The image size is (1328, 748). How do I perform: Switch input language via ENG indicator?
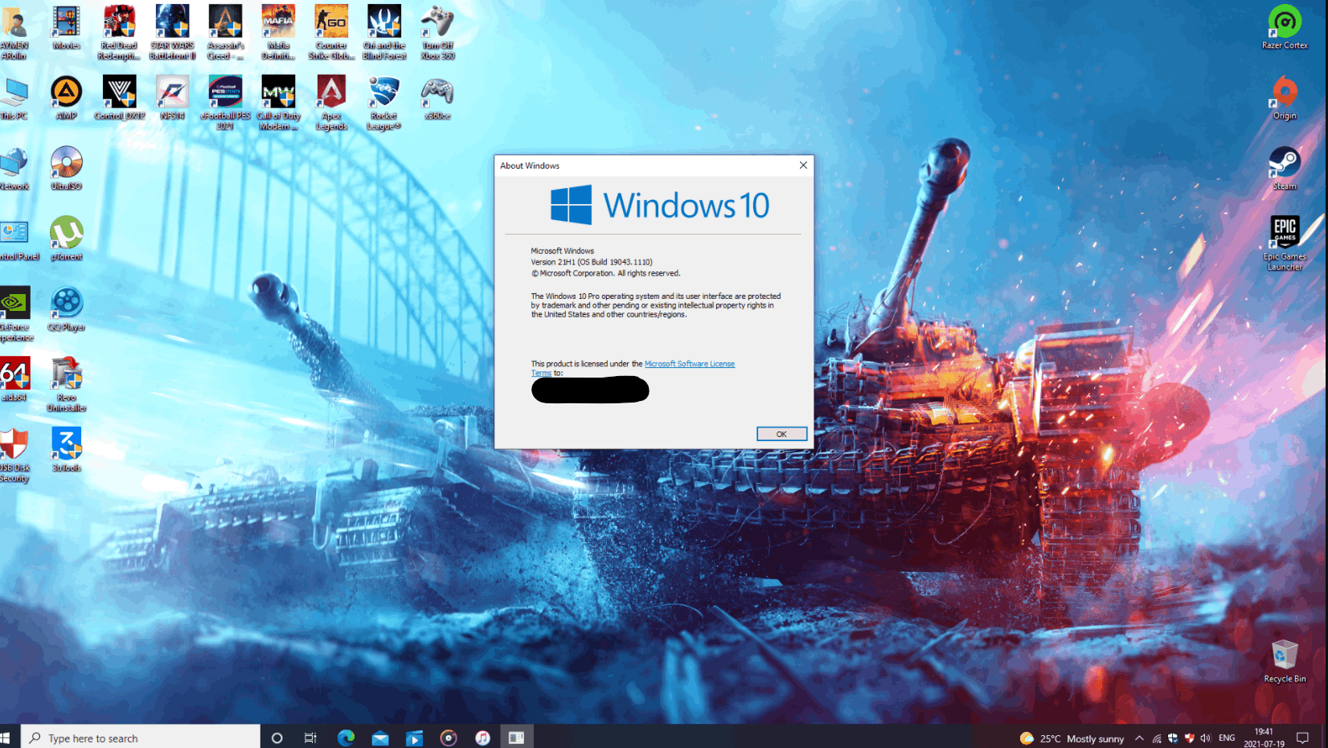point(1227,738)
